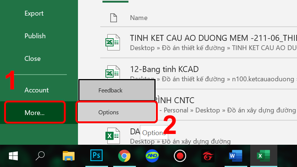This screenshot has height=167, width=297.
Task: Open the Export page in backstage
Action: 34,13
